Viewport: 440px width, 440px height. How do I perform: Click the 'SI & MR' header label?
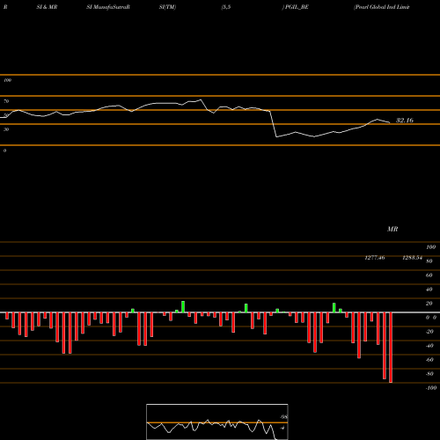click(x=47, y=7)
